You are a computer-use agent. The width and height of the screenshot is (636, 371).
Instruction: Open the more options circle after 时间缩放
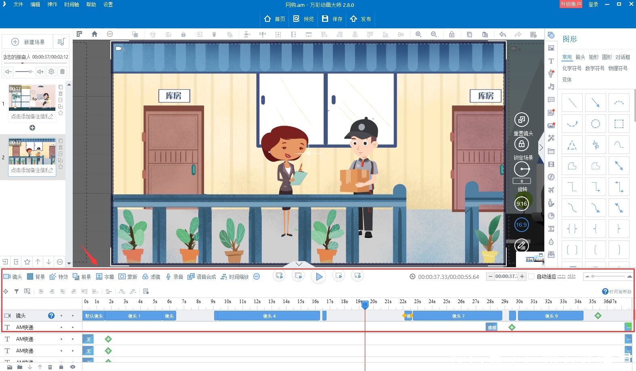(x=256, y=276)
